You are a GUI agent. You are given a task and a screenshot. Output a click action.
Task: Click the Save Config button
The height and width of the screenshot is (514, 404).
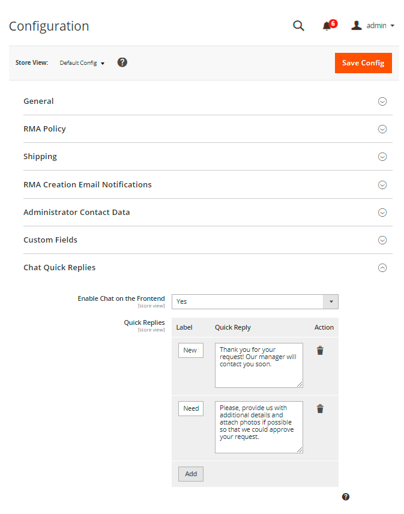(x=363, y=63)
